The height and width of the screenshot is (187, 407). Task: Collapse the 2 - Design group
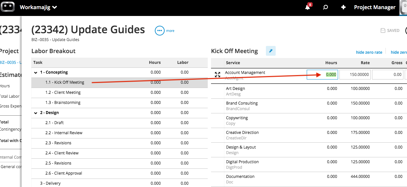click(x=36, y=113)
